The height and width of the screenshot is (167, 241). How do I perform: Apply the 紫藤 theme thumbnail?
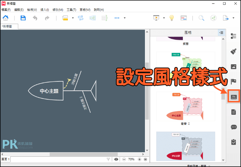[x=186, y=39]
